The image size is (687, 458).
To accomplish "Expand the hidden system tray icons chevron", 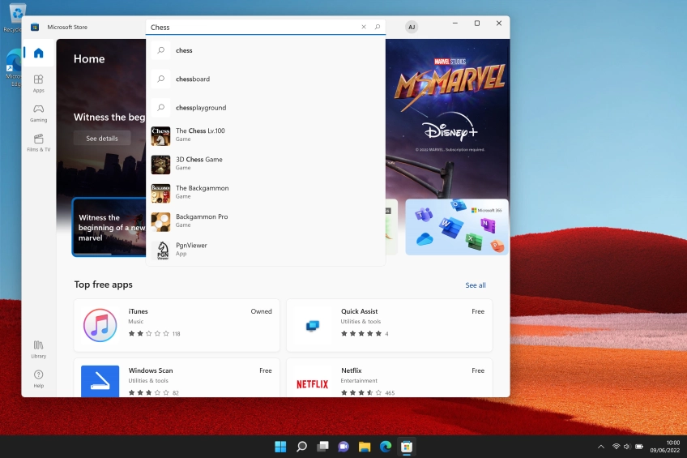I will coord(601,447).
